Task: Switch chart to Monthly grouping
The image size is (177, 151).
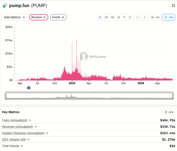Action: tap(112, 17)
